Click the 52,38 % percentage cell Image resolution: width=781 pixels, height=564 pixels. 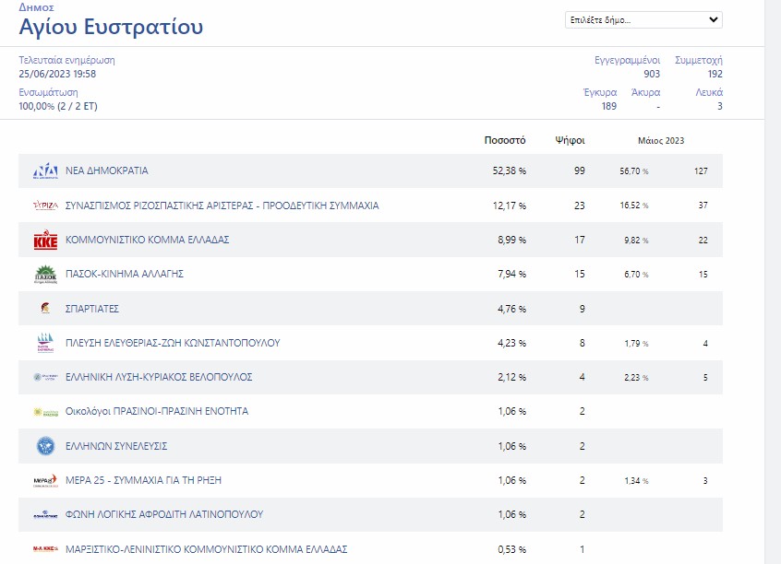click(509, 171)
